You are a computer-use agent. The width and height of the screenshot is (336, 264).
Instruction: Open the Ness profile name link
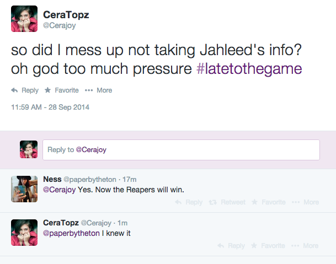[52, 179]
